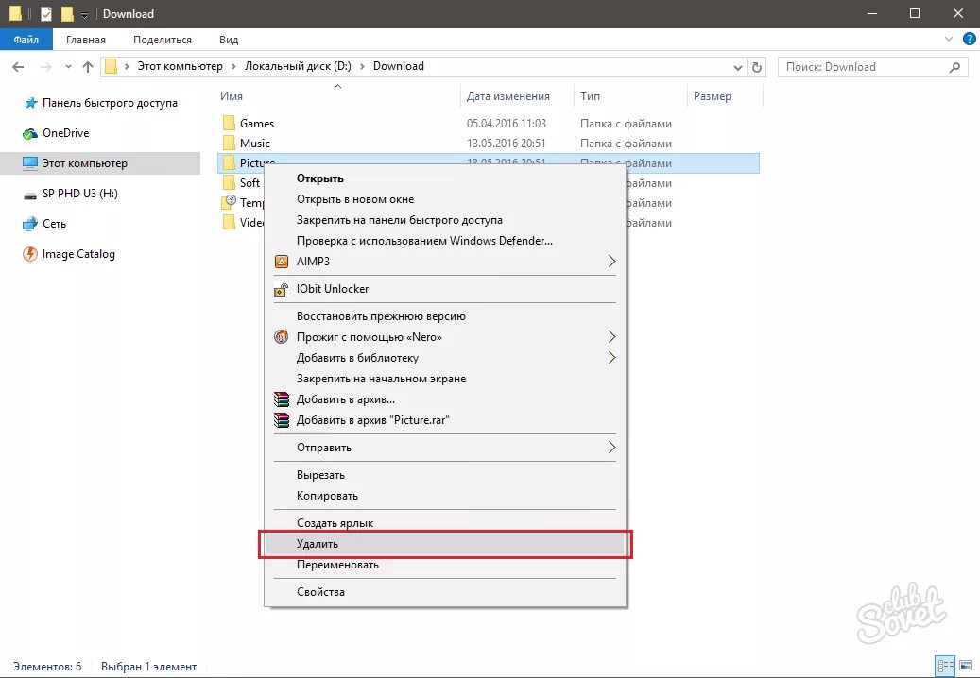Click the IObit Unlocker padlock icon

click(x=282, y=289)
